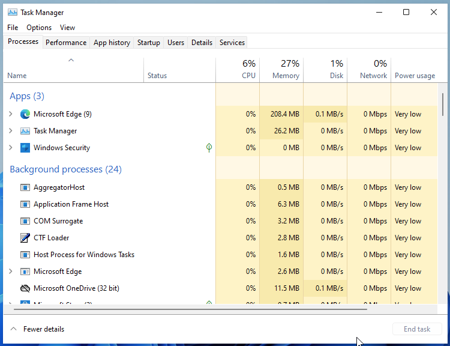Click the green leaf icon beside Windows Security
The width and height of the screenshot is (450, 346).
point(209,148)
